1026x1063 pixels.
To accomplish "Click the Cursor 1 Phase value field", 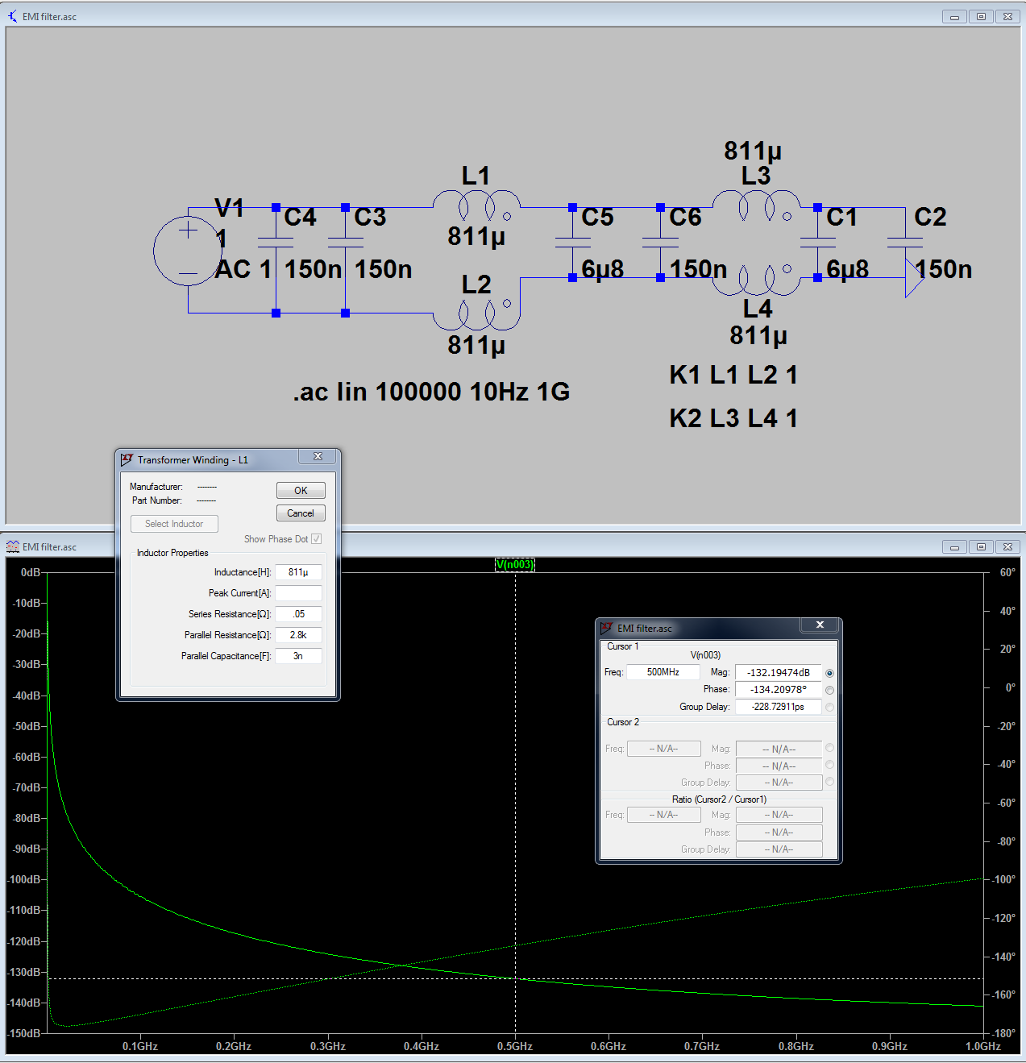I will pos(778,689).
